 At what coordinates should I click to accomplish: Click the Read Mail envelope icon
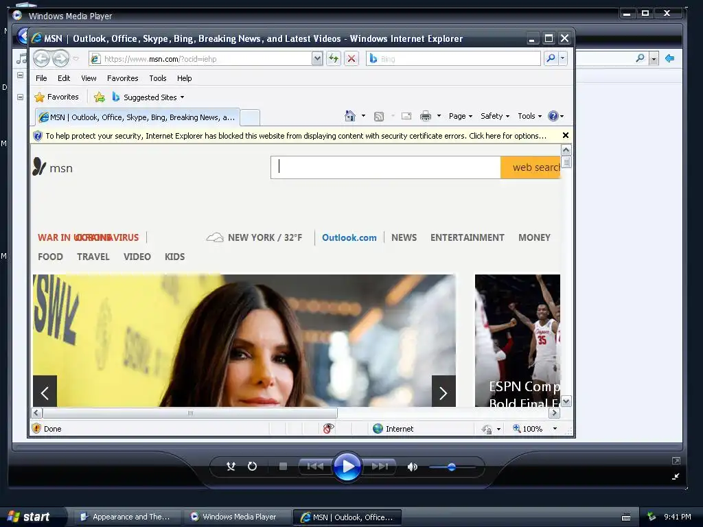[406, 116]
